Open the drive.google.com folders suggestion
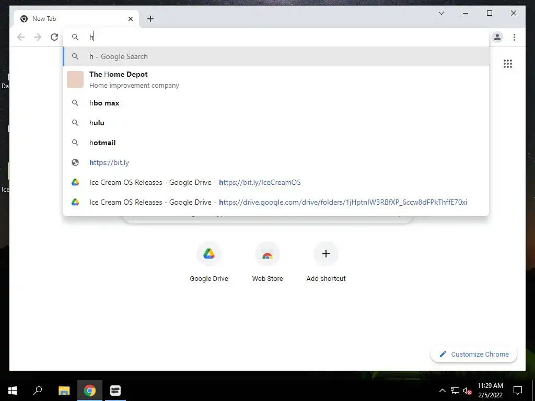 pos(276,202)
